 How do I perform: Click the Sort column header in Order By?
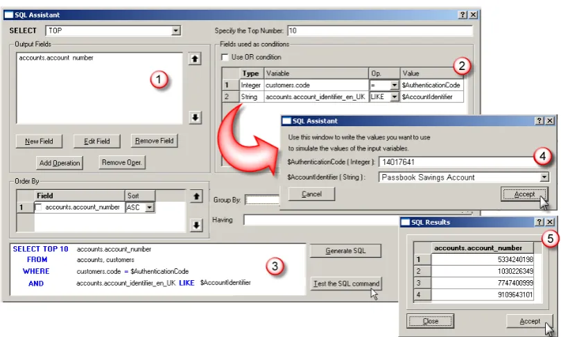click(x=140, y=196)
